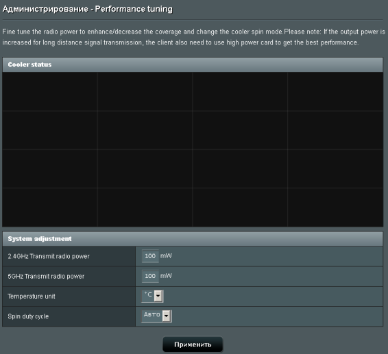
Task: Click the arrow button of Temperature unit combo
Action: 158,296
